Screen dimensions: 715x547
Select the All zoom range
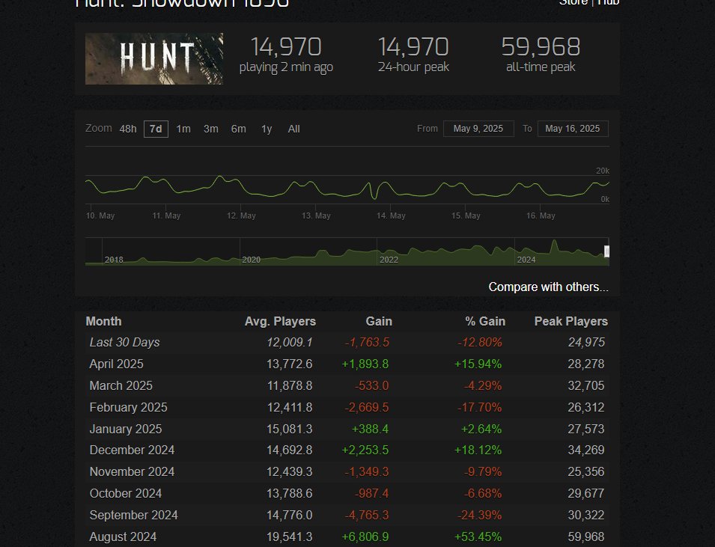(293, 129)
